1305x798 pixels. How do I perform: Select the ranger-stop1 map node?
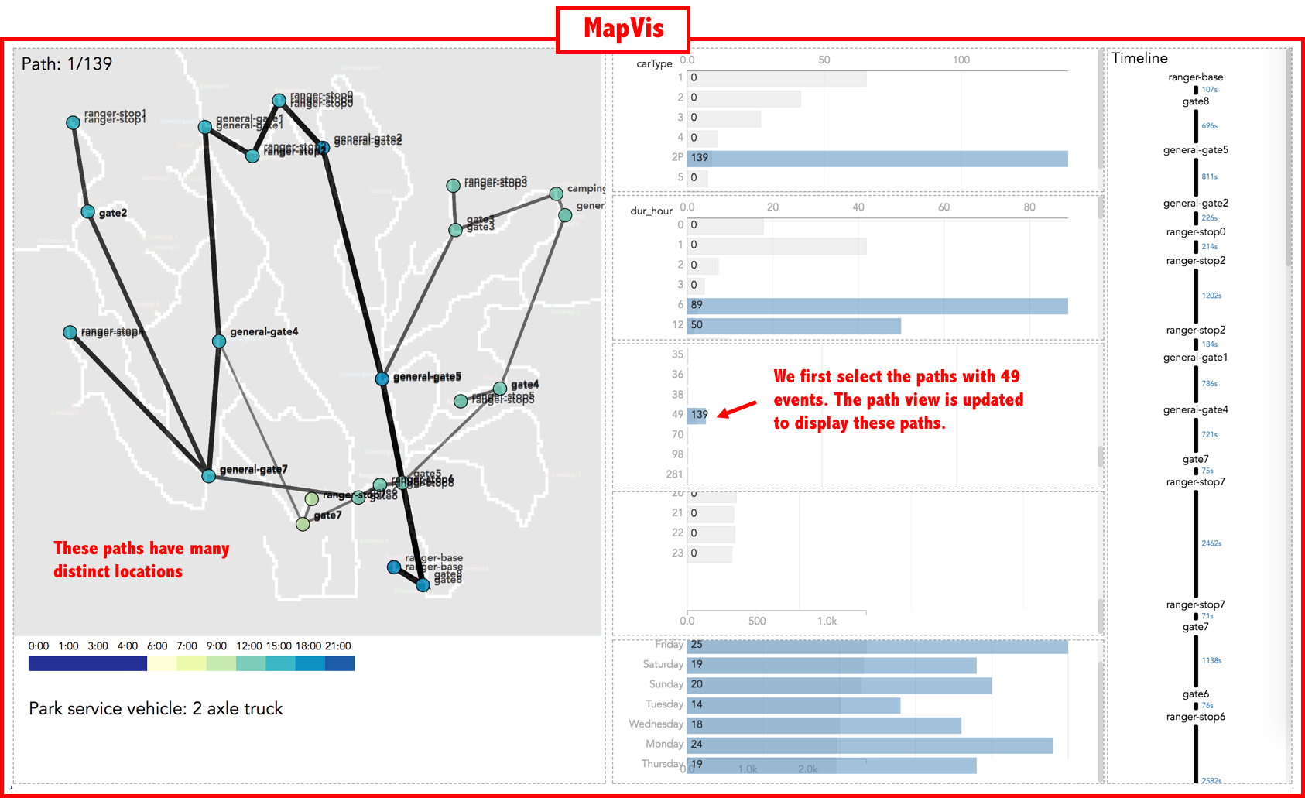click(x=73, y=122)
